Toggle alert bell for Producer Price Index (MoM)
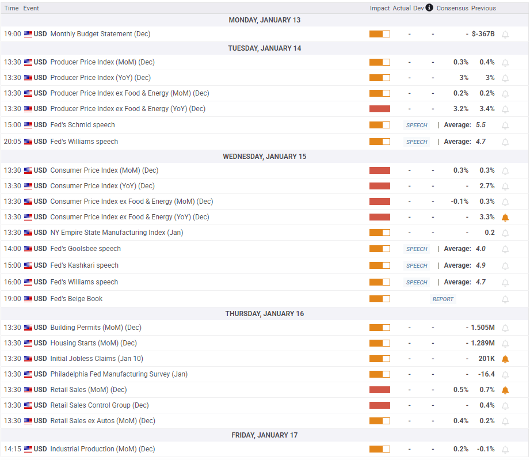Image resolution: width=530 pixels, height=460 pixels. click(x=505, y=63)
